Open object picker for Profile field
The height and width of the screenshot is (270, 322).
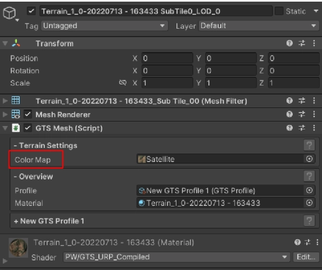pyautogui.click(x=309, y=191)
